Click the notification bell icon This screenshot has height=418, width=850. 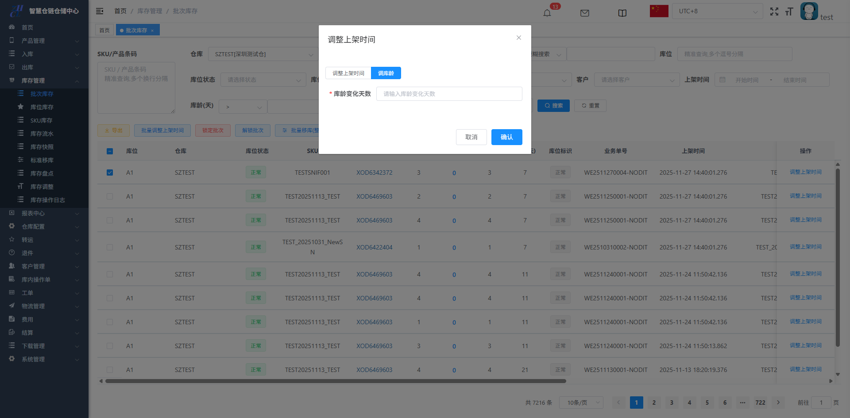(x=547, y=13)
